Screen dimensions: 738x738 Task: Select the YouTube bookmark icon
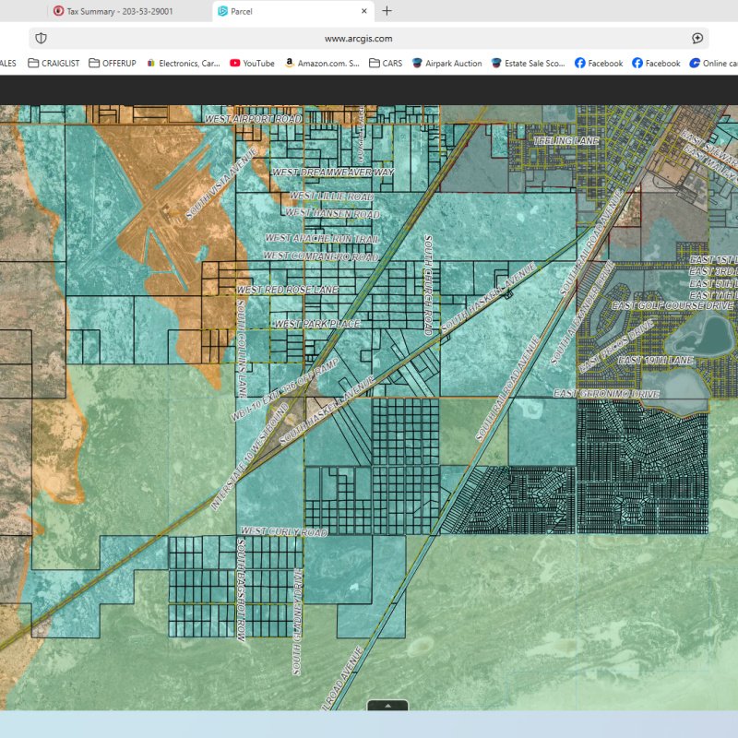234,64
